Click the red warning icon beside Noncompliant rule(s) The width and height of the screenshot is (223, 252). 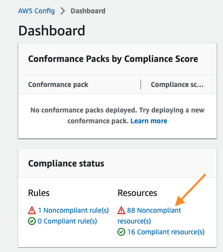point(32,210)
